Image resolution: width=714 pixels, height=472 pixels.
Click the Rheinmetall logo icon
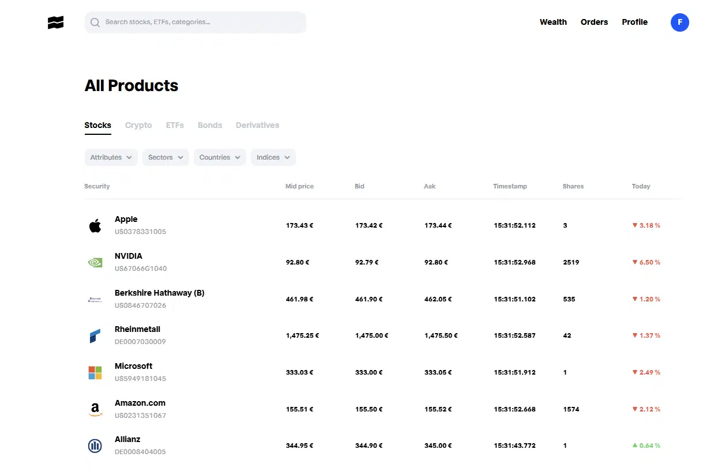click(95, 335)
